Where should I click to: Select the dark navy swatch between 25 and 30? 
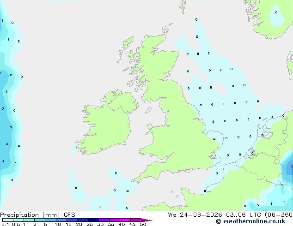point(93,220)
